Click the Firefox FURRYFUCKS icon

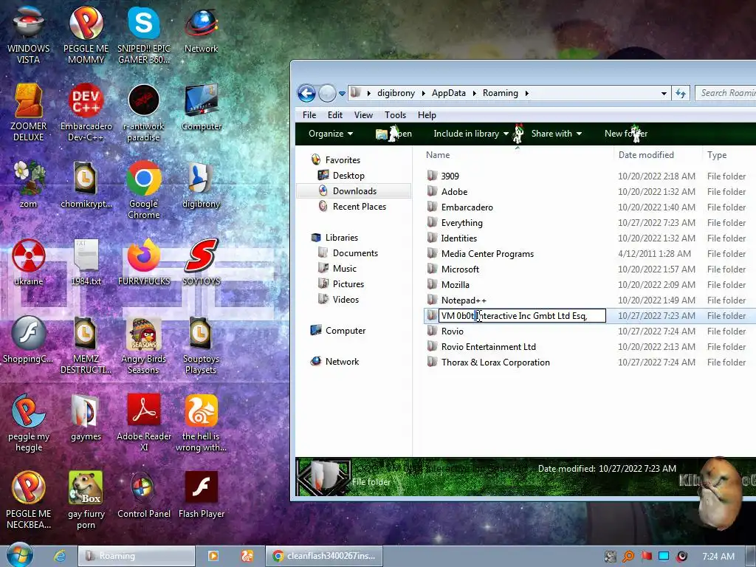click(x=144, y=262)
